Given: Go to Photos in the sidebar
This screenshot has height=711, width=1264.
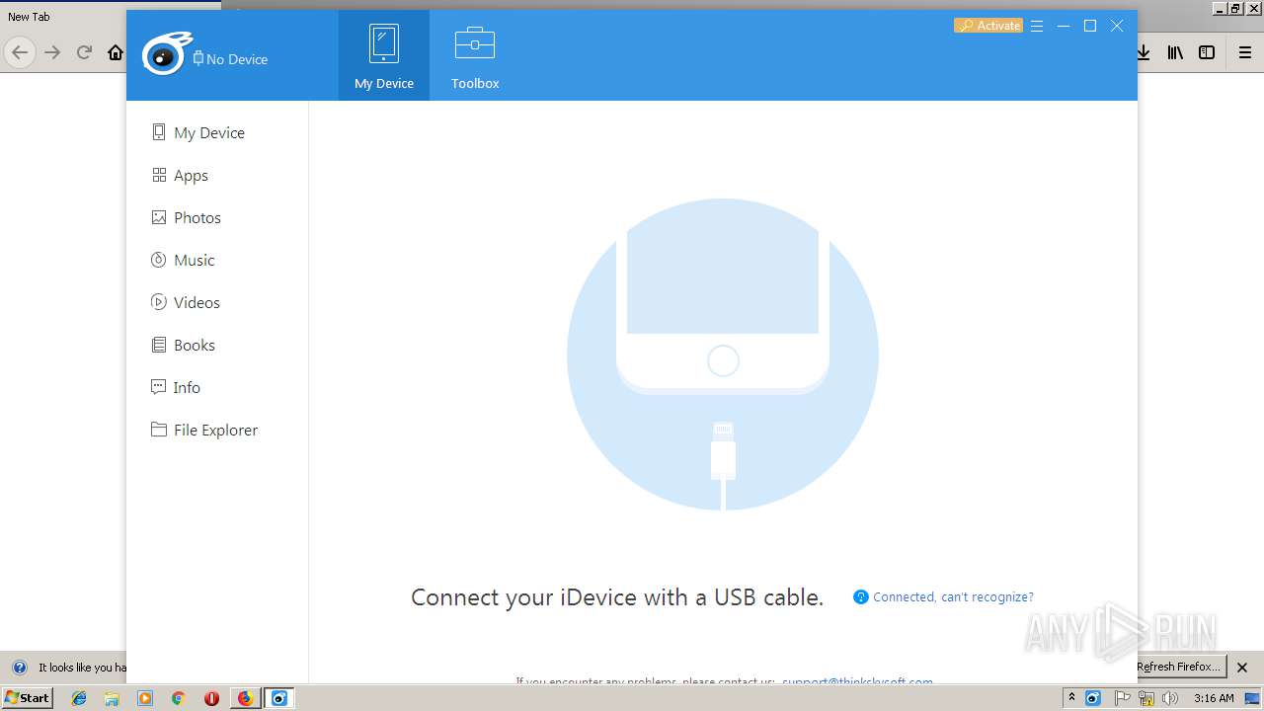Looking at the screenshot, I should tap(186, 217).
